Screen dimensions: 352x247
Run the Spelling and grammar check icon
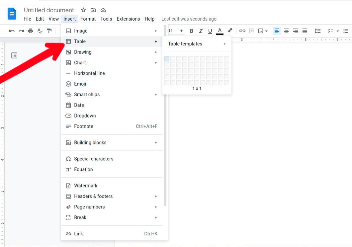click(40, 31)
